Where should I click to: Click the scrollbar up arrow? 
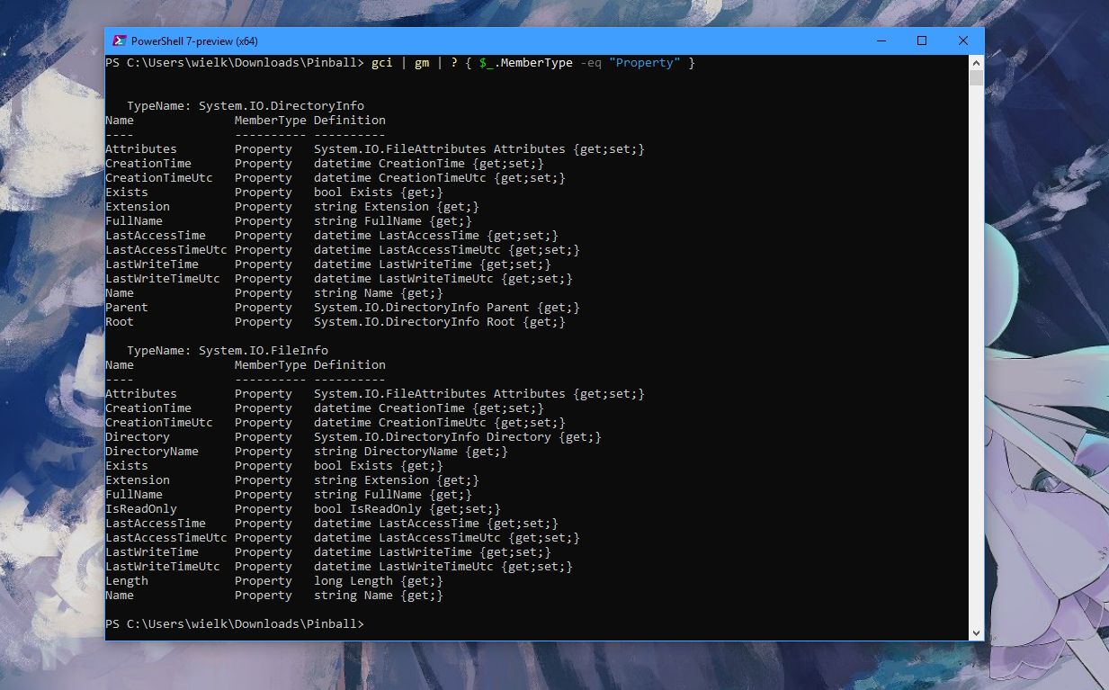click(x=976, y=62)
